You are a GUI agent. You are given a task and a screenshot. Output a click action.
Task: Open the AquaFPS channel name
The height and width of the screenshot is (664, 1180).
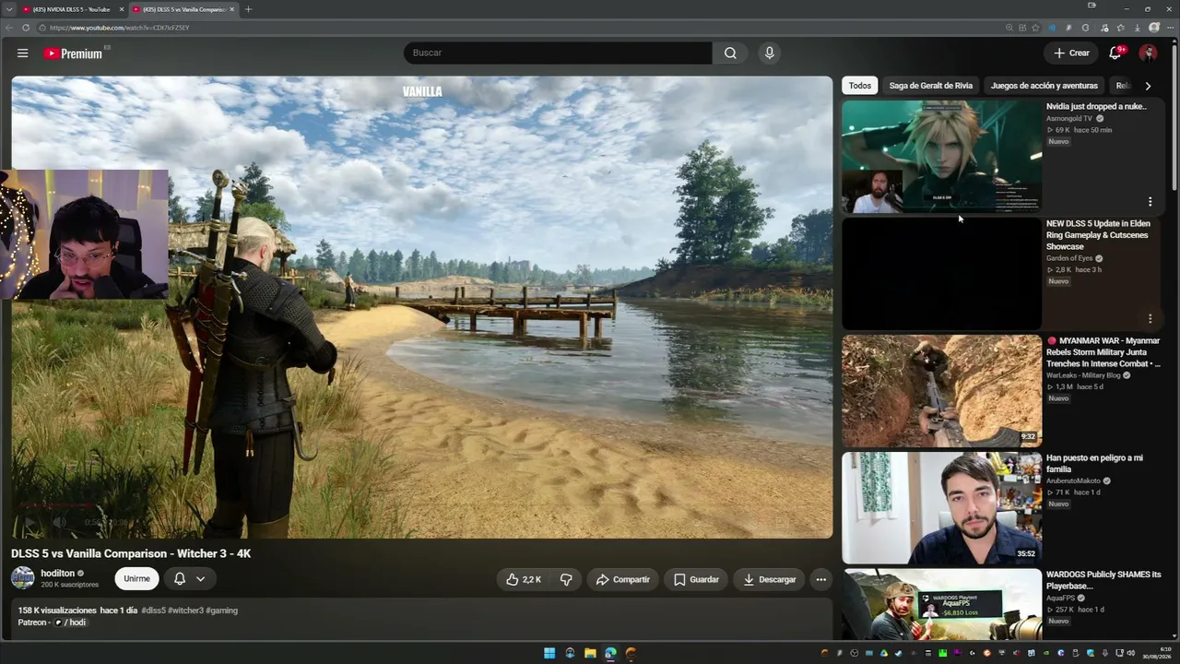(1060, 599)
